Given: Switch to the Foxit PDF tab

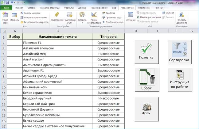Looking at the screenshot, I should click(159, 8).
